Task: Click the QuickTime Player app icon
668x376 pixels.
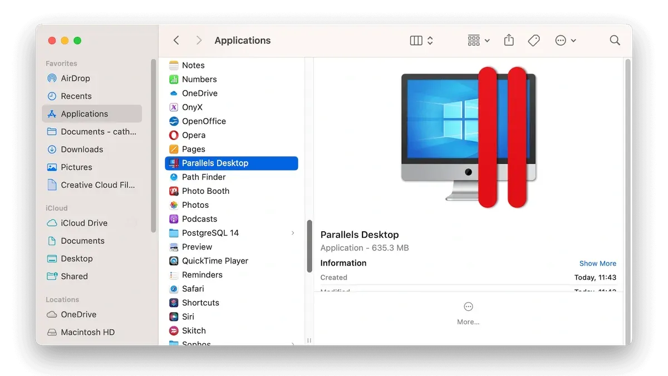Action: [174, 261]
